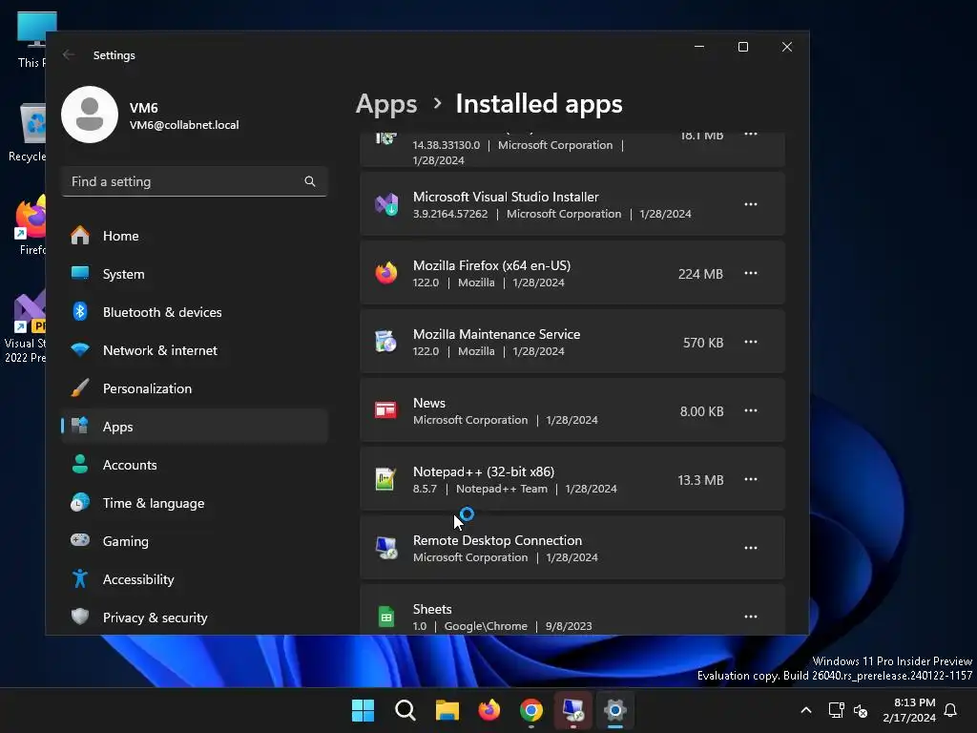This screenshot has width=977, height=733.
Task: Open Remote Desktop app on taskbar
Action: 573,710
